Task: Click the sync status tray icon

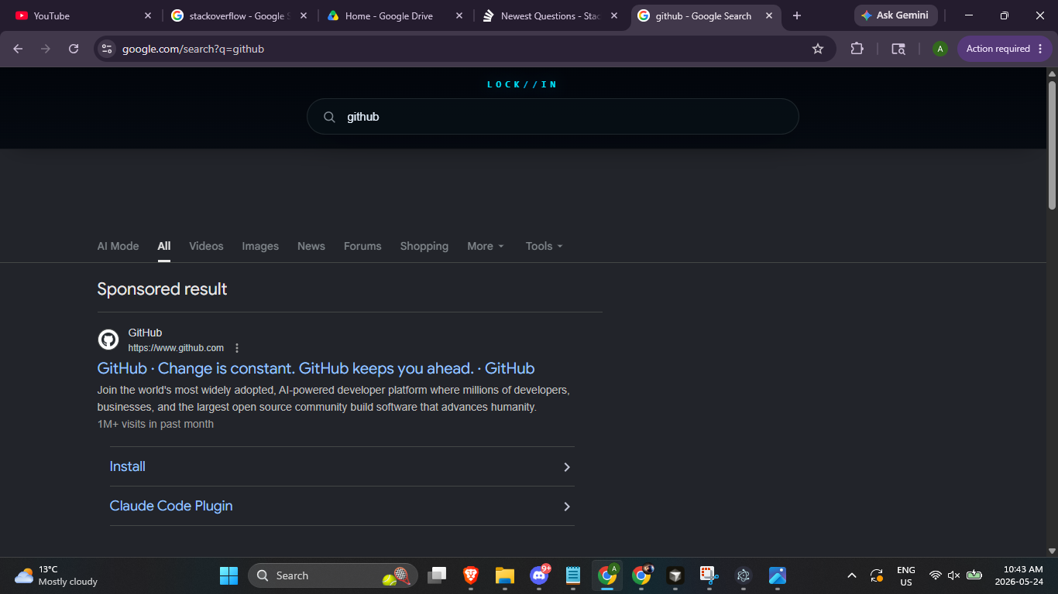Action: point(877,575)
